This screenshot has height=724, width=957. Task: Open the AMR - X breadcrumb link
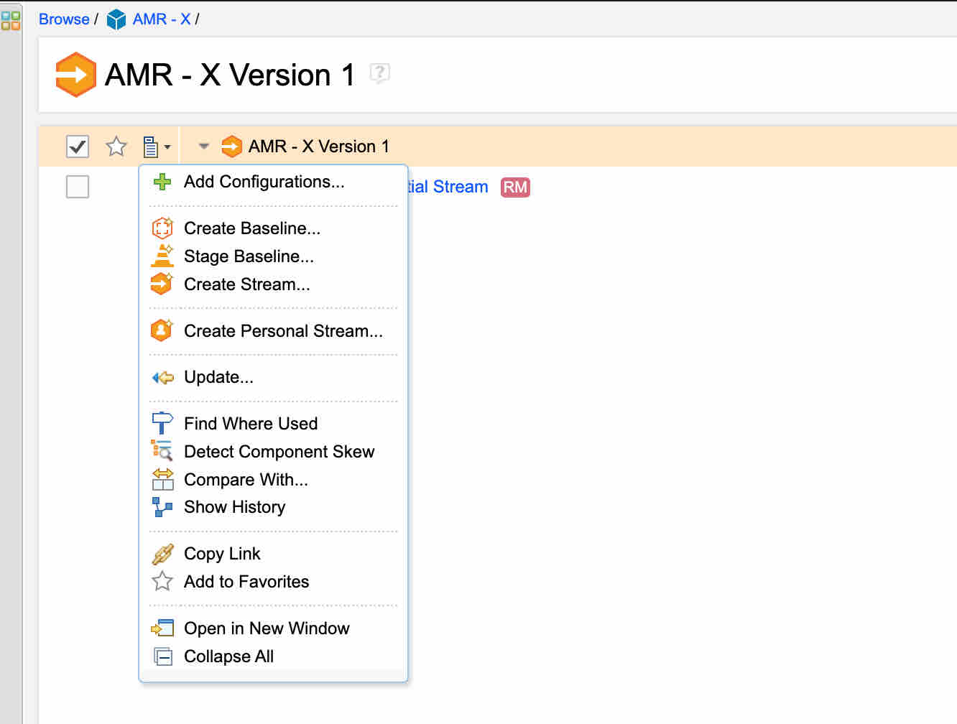point(161,19)
